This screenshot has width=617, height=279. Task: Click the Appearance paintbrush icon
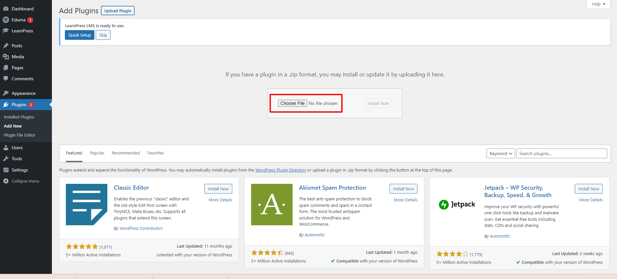6,93
